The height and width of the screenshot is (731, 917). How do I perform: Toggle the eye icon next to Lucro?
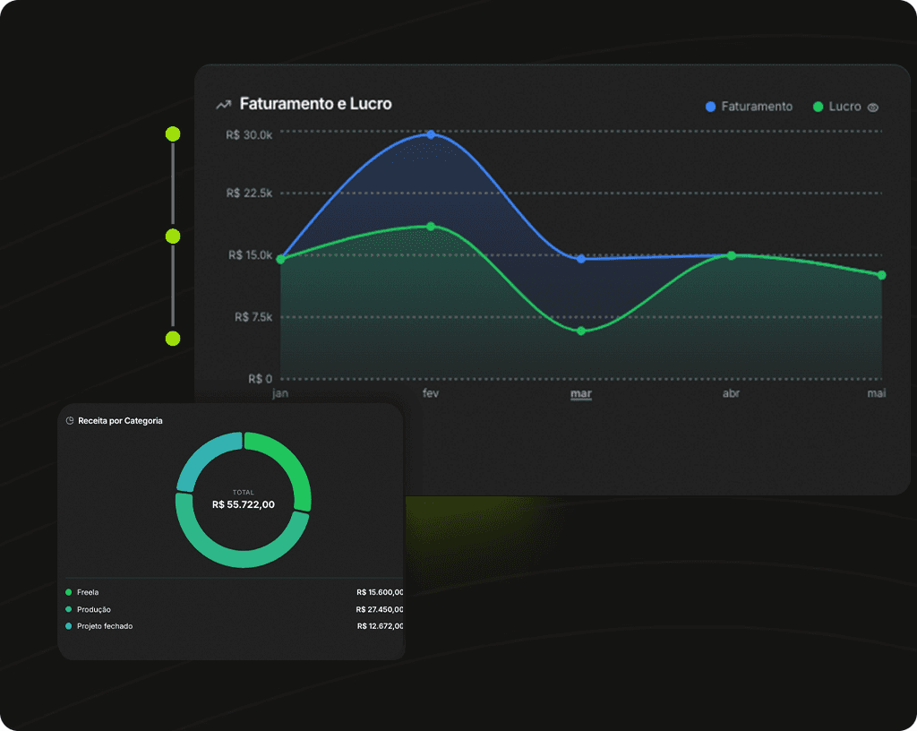click(x=872, y=107)
